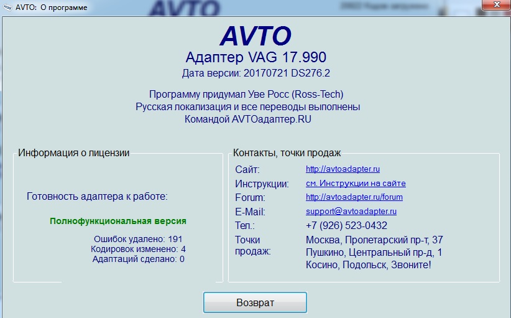Click 'Командой AVTOадаптер.RU' text
Screen dimensions: 511x318
247,119
